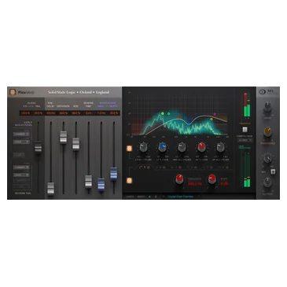Open the compressor mode dropdown under the toggle
This screenshot has height=287, width=287.
245,140
